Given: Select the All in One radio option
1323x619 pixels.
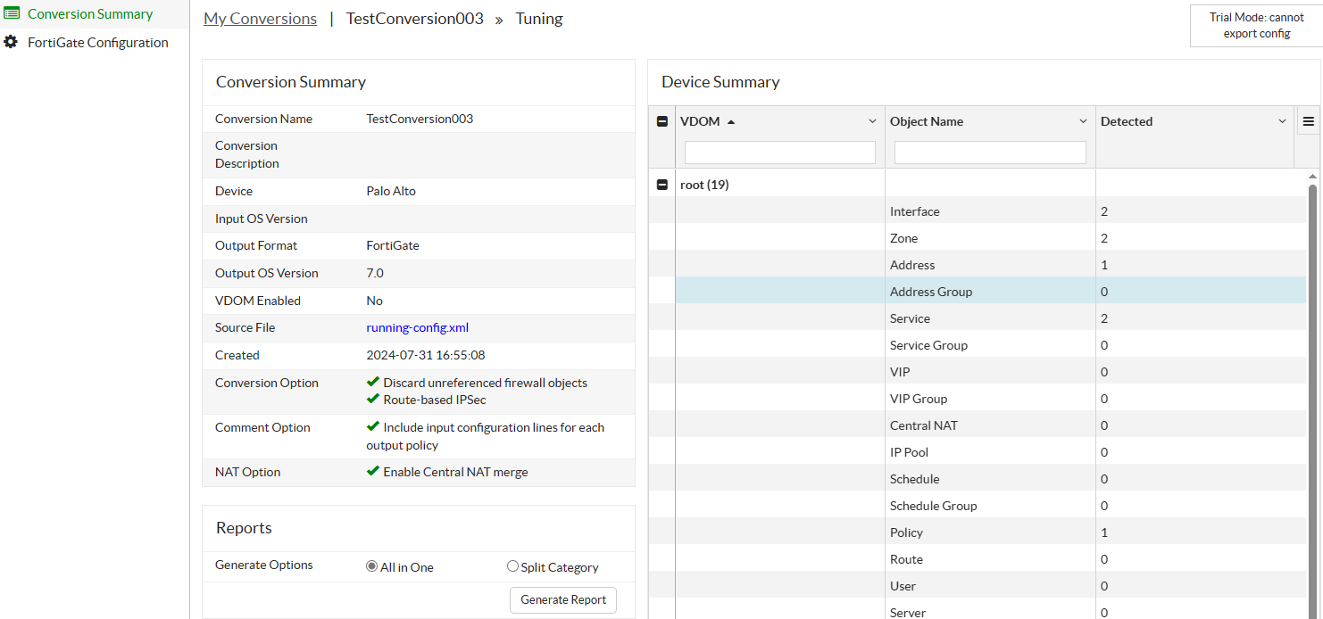Looking at the screenshot, I should 372,566.
